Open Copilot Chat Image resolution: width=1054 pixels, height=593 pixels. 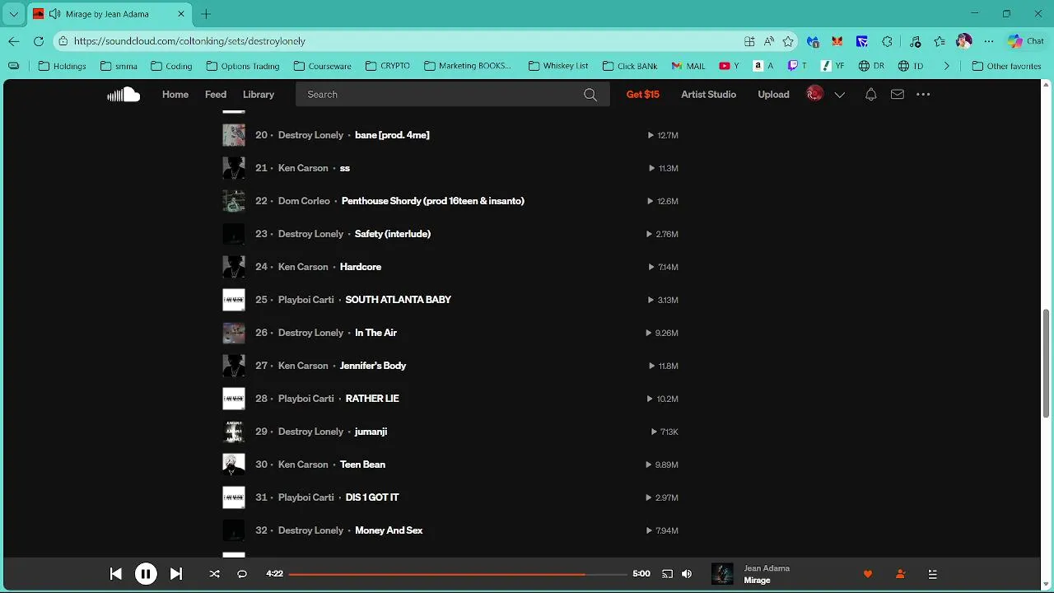click(1026, 41)
